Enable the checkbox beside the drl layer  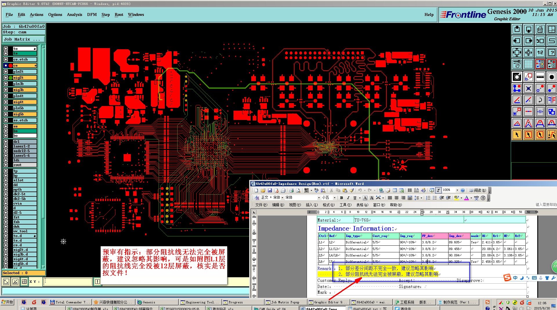click(6, 142)
